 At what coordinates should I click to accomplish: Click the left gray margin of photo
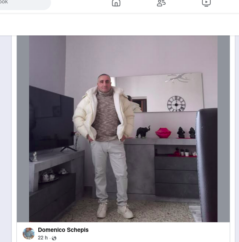tap(23, 129)
